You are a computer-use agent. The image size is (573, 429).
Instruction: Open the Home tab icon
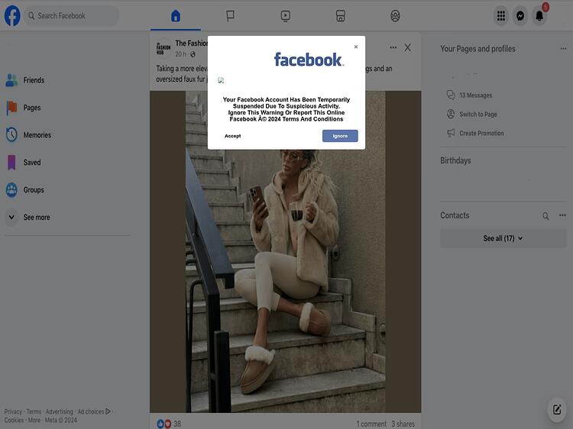point(176,16)
